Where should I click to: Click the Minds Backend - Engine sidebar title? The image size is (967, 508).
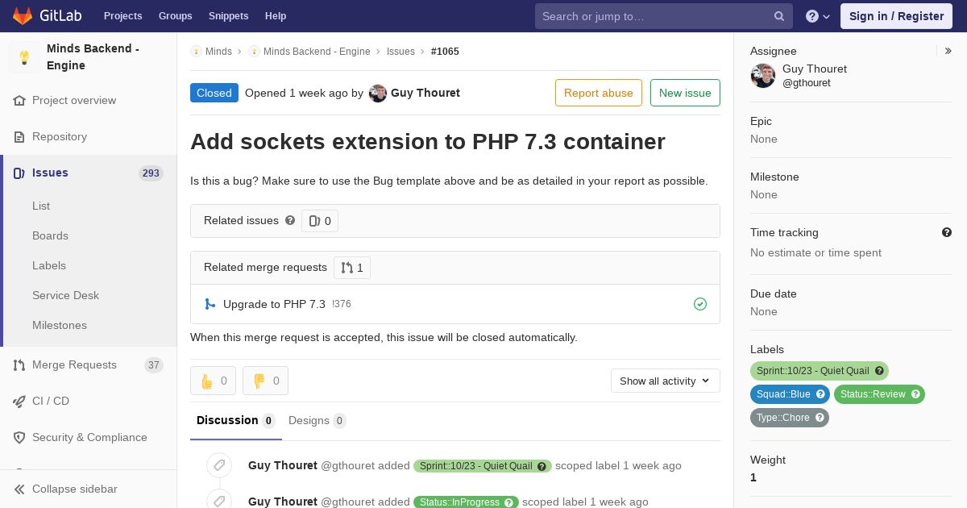point(93,57)
